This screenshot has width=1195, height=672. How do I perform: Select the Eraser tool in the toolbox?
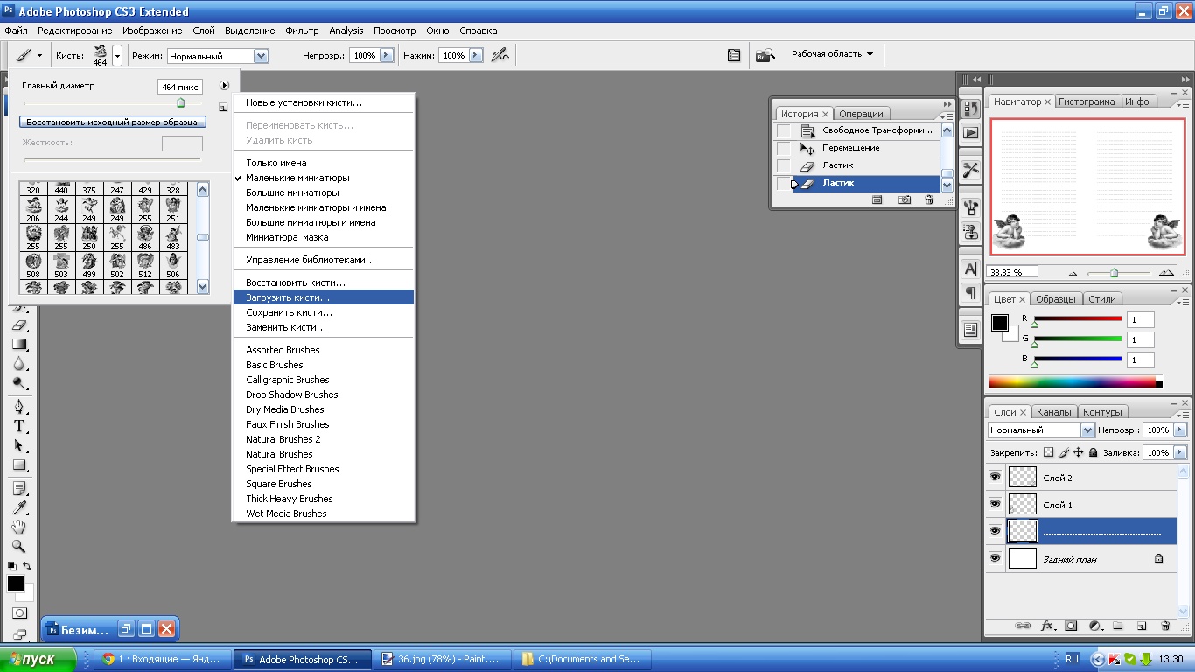point(19,325)
